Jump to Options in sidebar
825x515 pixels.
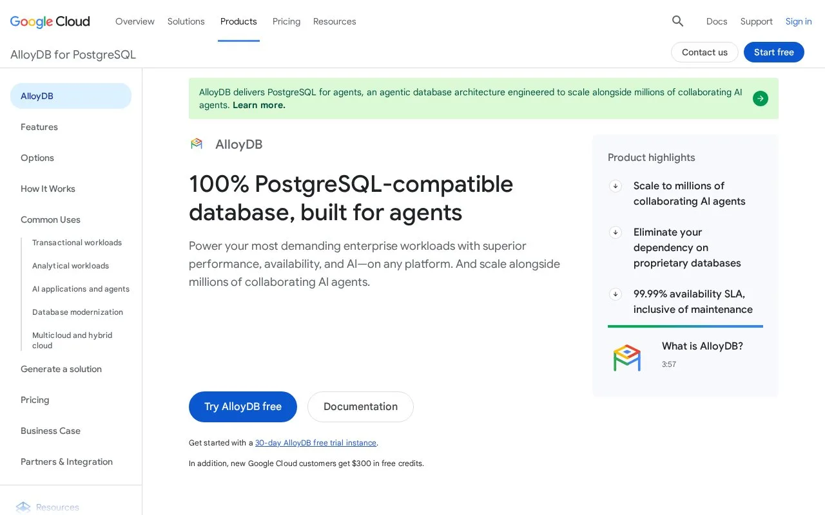[37, 158]
